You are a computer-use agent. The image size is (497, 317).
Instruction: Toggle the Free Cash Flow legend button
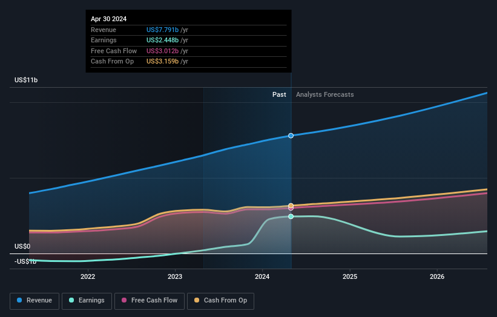tap(150, 301)
